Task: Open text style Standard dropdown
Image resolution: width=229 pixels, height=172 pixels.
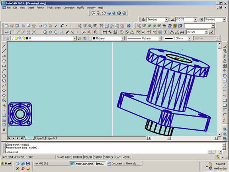Action: [166, 20]
